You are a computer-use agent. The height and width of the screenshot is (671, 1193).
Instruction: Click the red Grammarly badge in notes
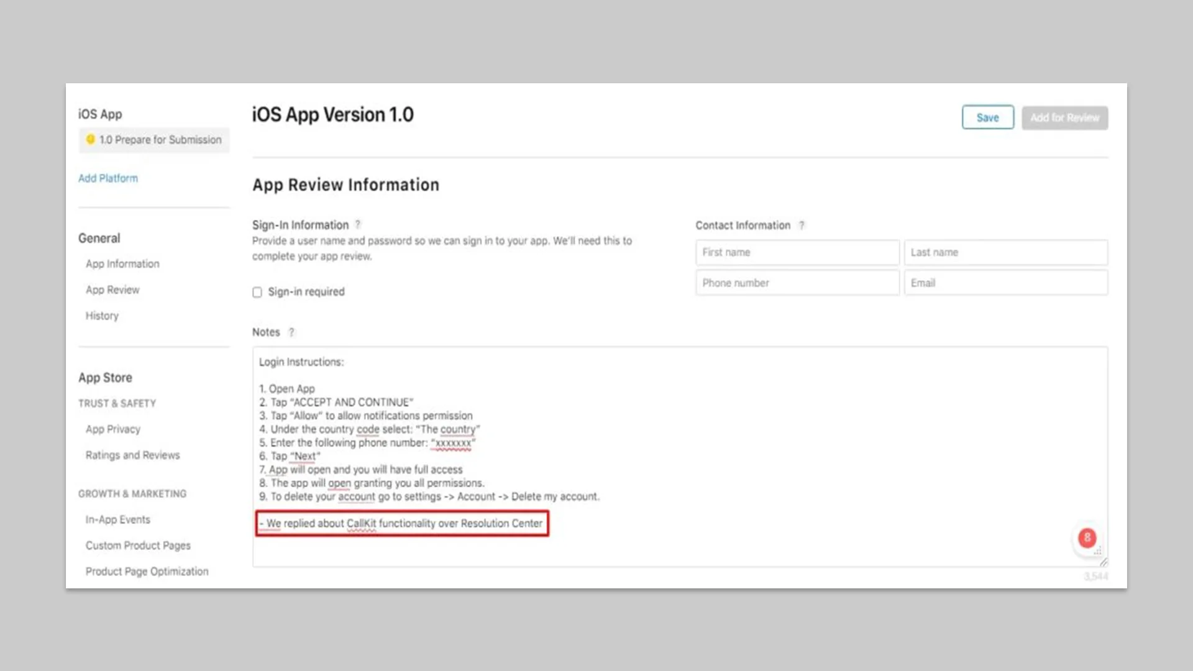[x=1087, y=538]
